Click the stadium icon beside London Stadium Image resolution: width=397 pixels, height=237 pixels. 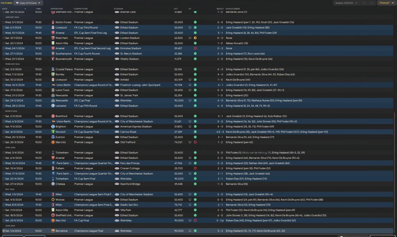(117, 38)
